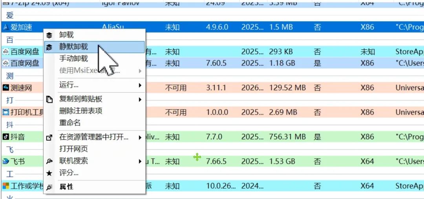
Task: Click the 爱 group header
Action: click(x=10, y=15)
